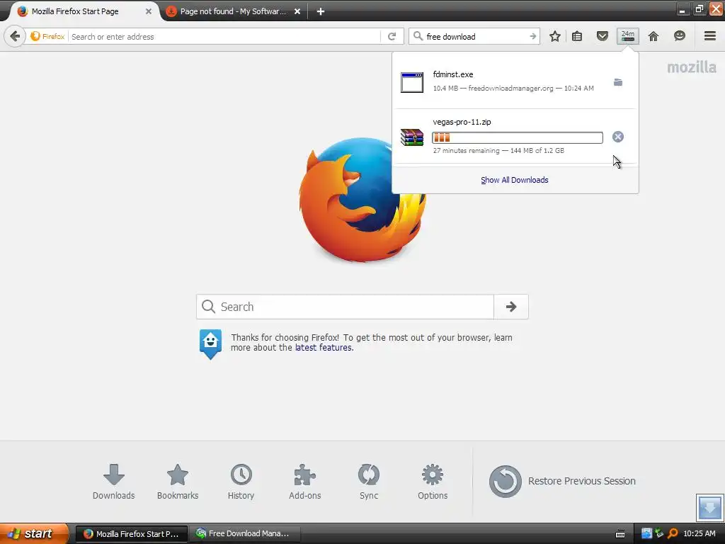725x544 pixels.
Task: Open History from the start page launcher
Action: 241,482
